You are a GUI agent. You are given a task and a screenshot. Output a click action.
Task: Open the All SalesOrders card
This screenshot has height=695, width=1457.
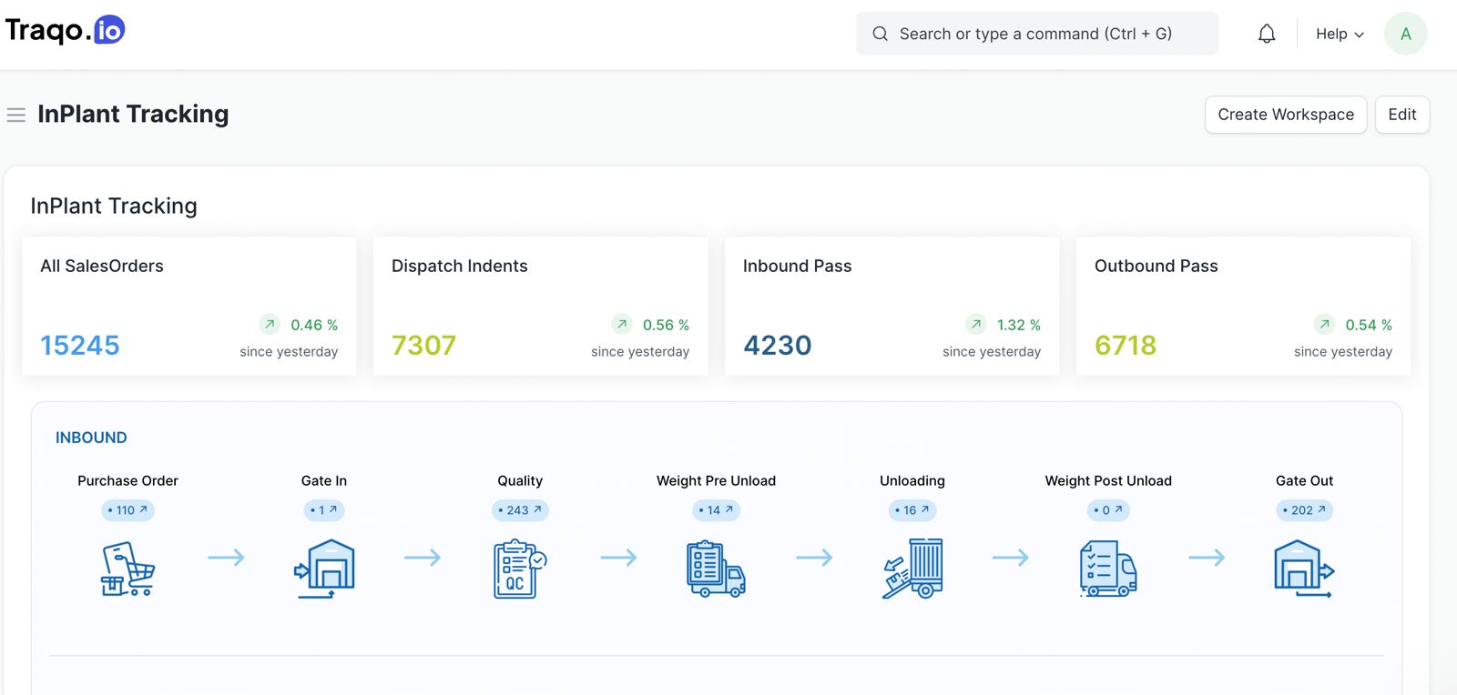click(x=188, y=307)
